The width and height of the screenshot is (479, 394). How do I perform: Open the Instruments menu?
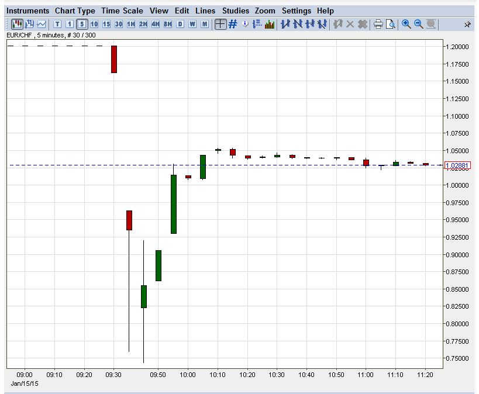(28, 11)
